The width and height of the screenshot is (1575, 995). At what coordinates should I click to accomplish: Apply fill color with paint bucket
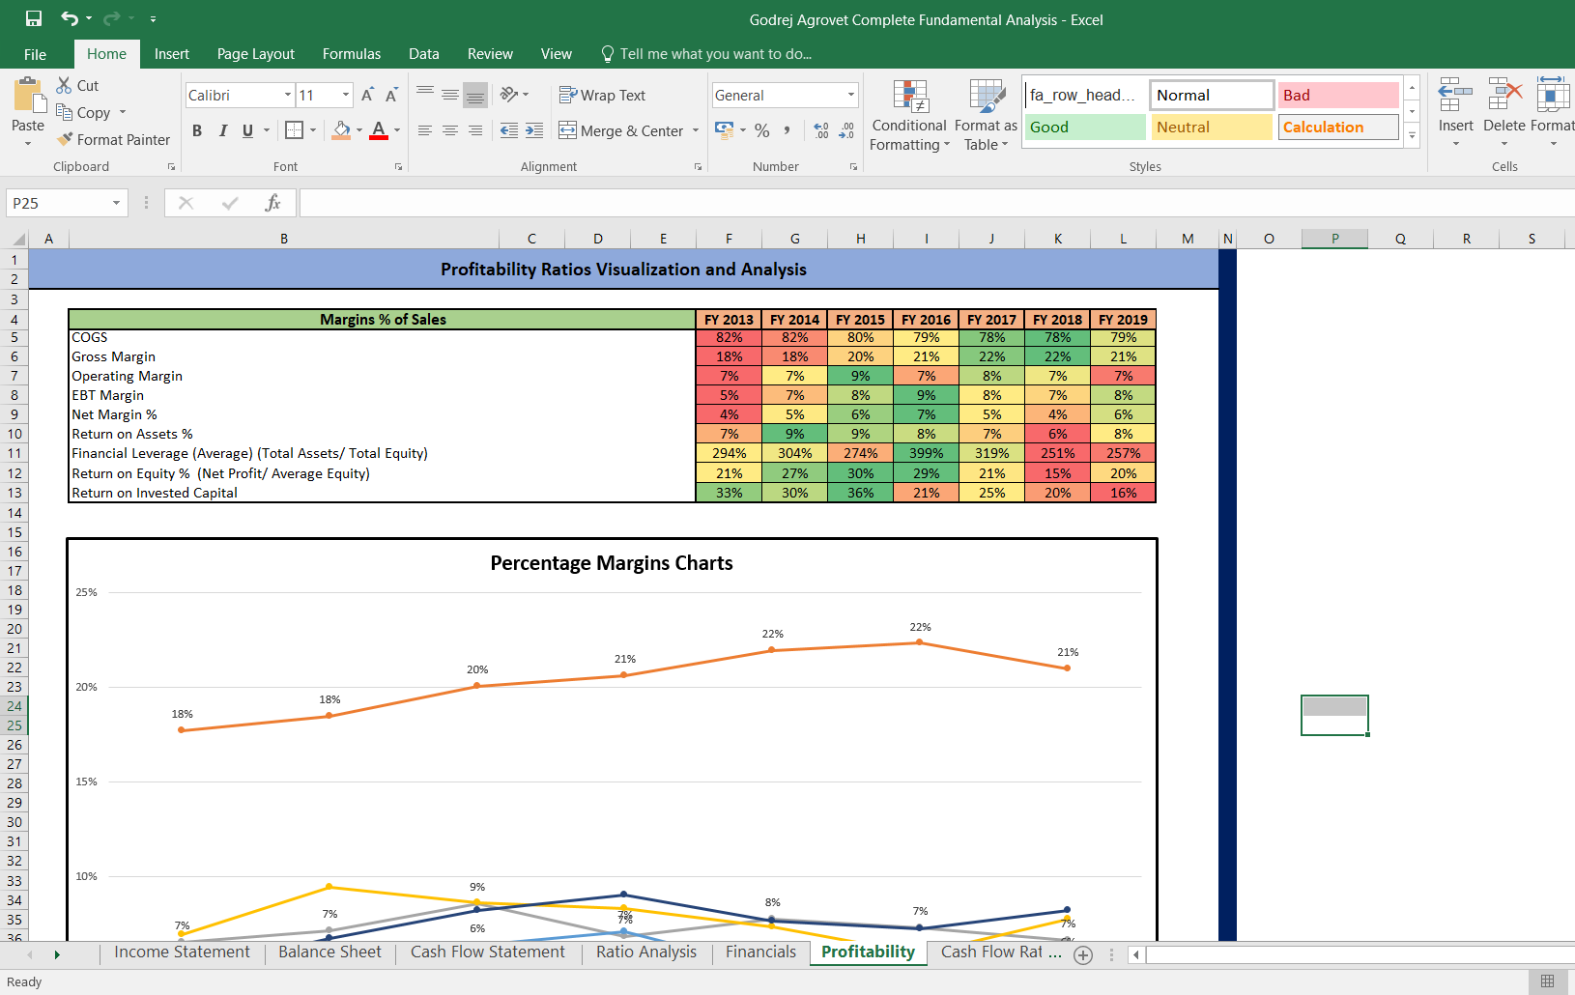point(342,130)
